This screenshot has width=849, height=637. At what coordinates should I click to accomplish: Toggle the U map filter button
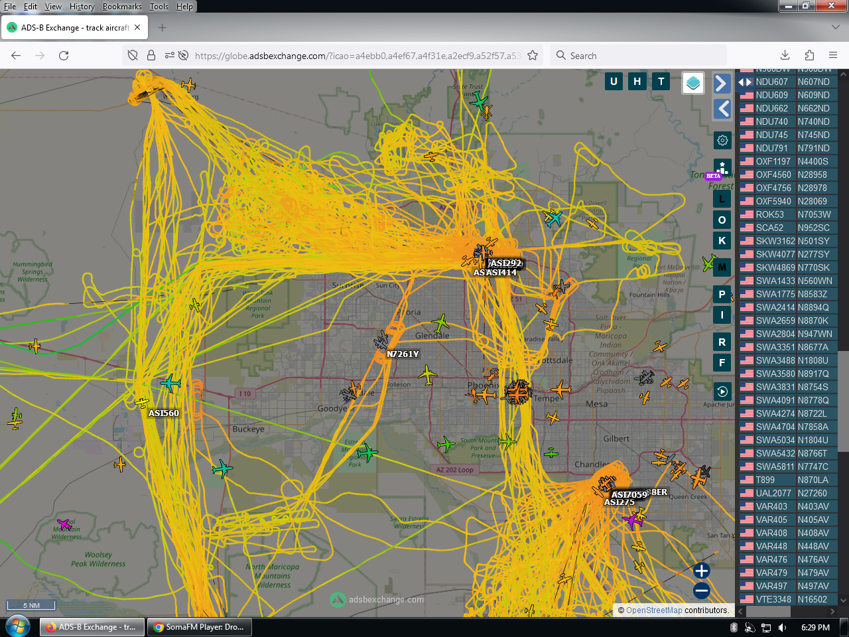click(x=614, y=82)
